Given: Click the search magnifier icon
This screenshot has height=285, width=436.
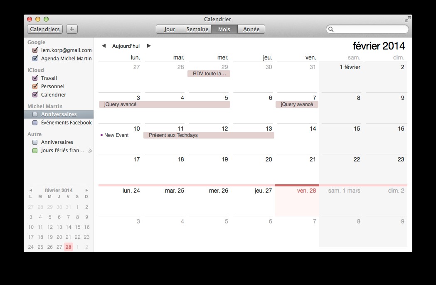Looking at the screenshot, I should [x=331, y=29].
